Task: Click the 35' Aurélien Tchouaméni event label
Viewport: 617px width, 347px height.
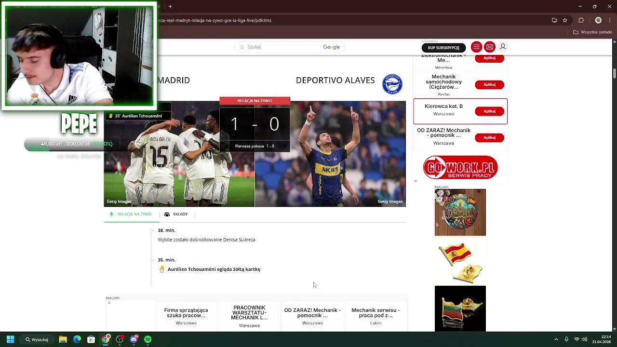Action: tap(138, 116)
